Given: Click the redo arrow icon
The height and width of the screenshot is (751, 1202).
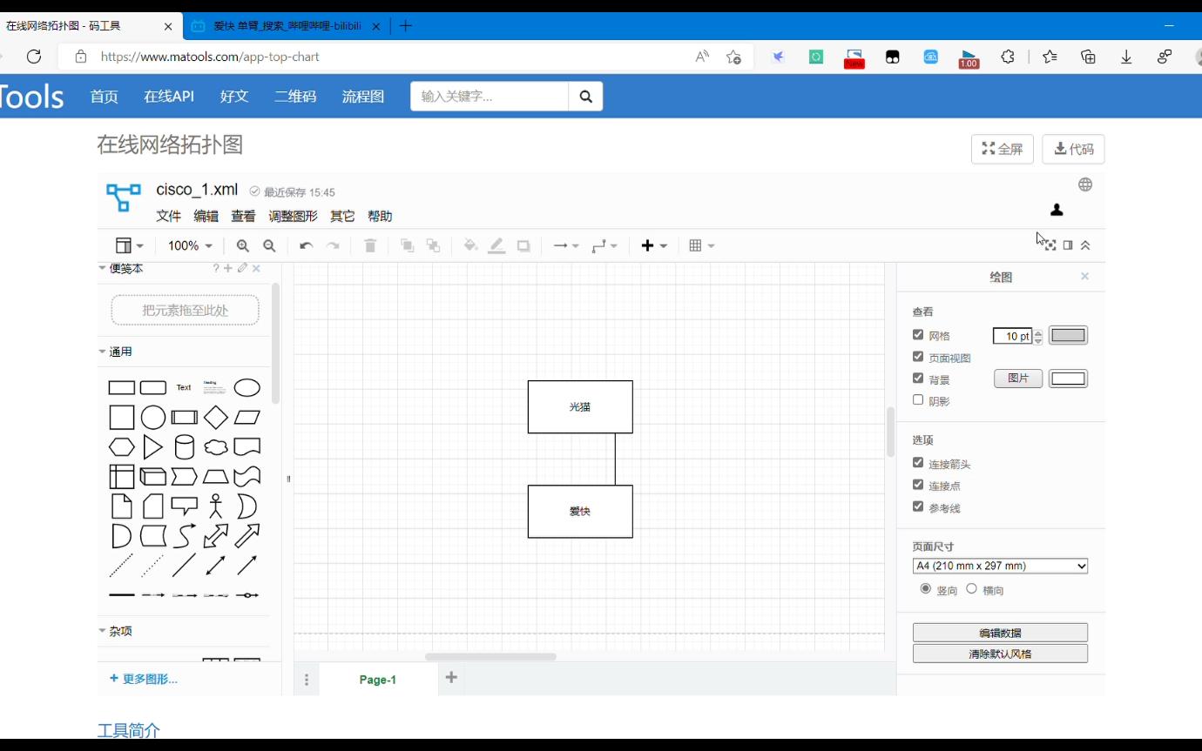Looking at the screenshot, I should click(x=333, y=246).
